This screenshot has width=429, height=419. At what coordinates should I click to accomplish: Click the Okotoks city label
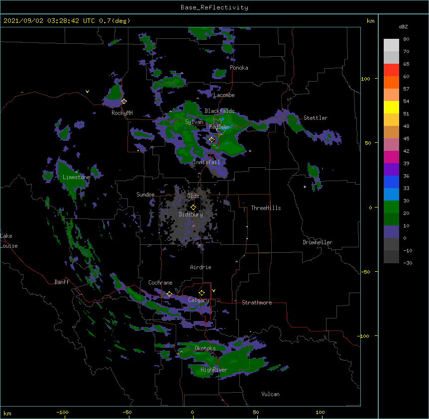205,348
